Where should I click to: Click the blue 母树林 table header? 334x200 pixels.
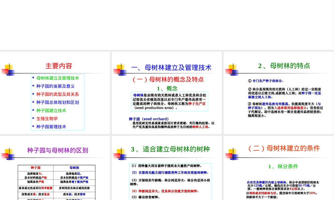[x=74, y=168]
